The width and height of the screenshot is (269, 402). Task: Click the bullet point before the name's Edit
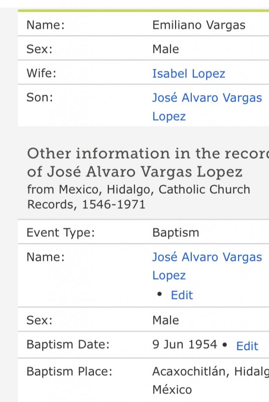(x=159, y=295)
